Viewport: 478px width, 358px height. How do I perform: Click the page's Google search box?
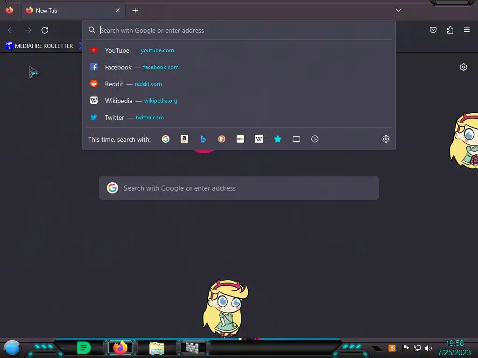pos(239,188)
